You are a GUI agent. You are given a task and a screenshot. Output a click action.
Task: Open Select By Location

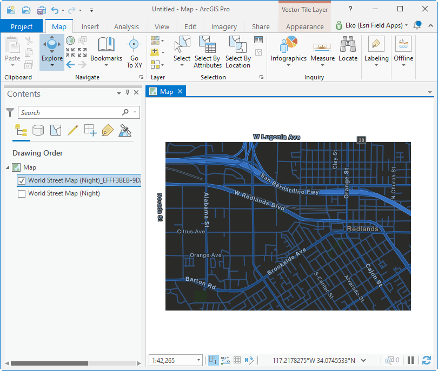pos(238,52)
